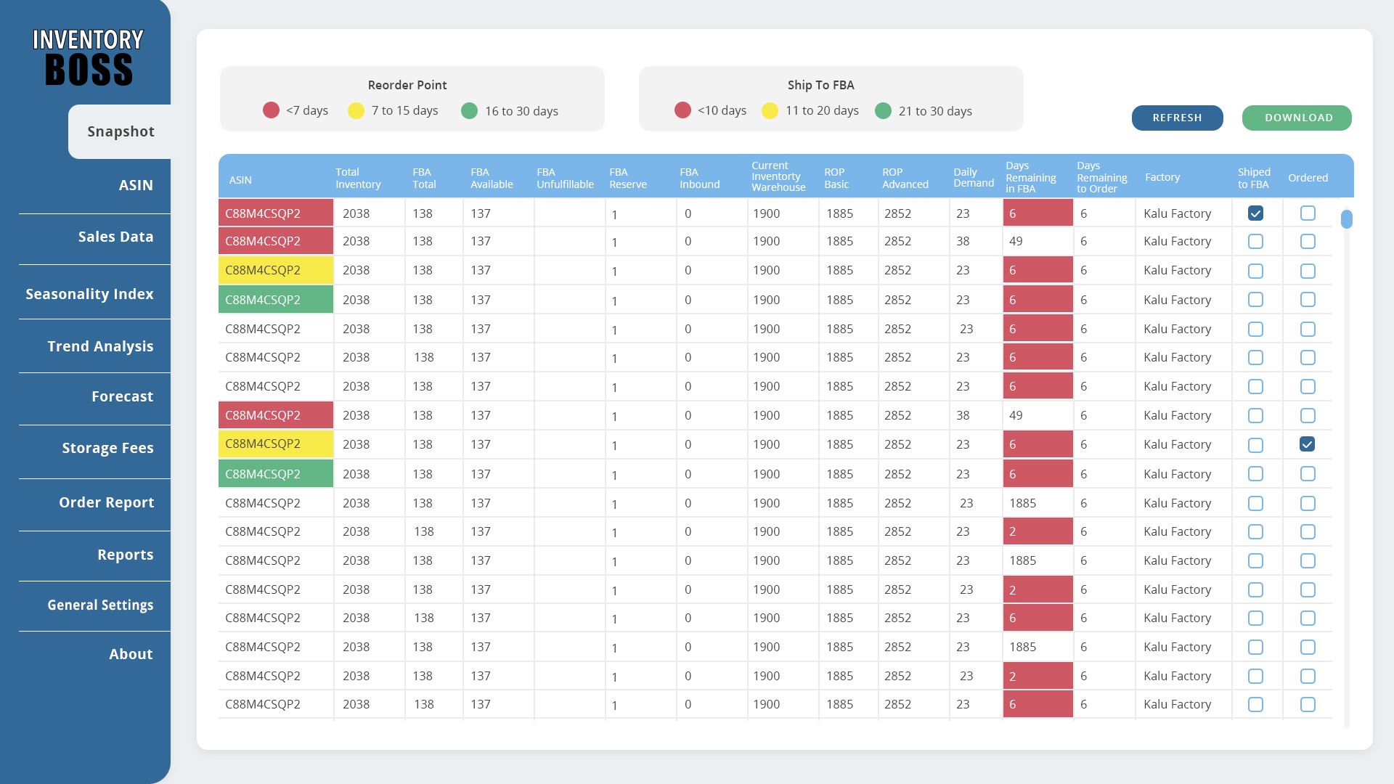
Task: Open the About page
Action: coord(131,654)
